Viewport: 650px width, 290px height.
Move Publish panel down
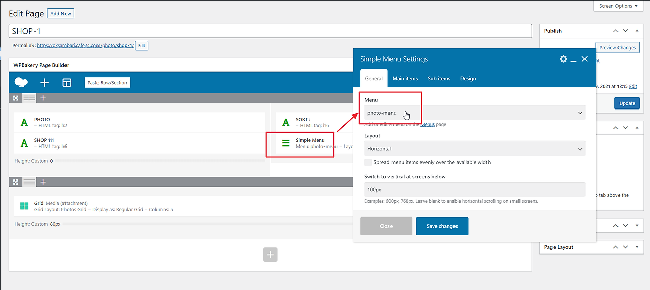pyautogui.click(x=626, y=31)
